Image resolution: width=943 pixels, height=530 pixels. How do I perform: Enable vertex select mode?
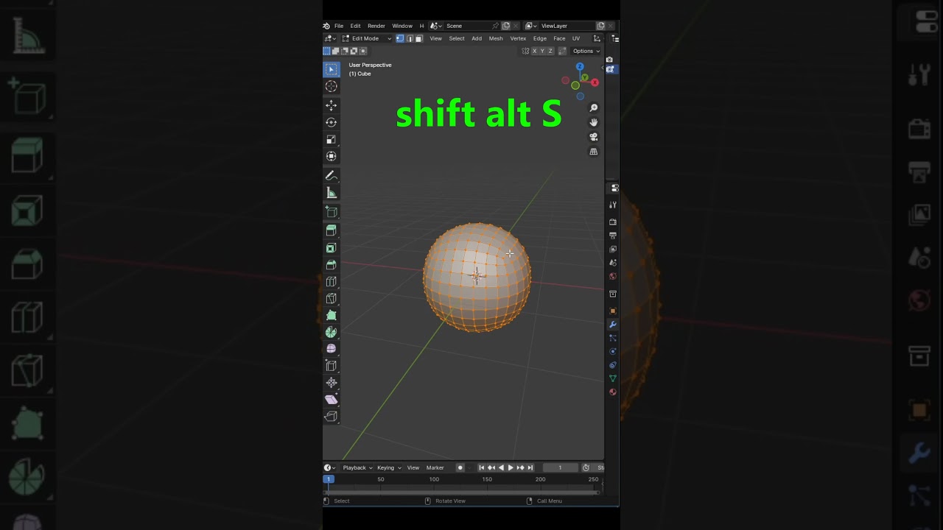[x=400, y=38]
